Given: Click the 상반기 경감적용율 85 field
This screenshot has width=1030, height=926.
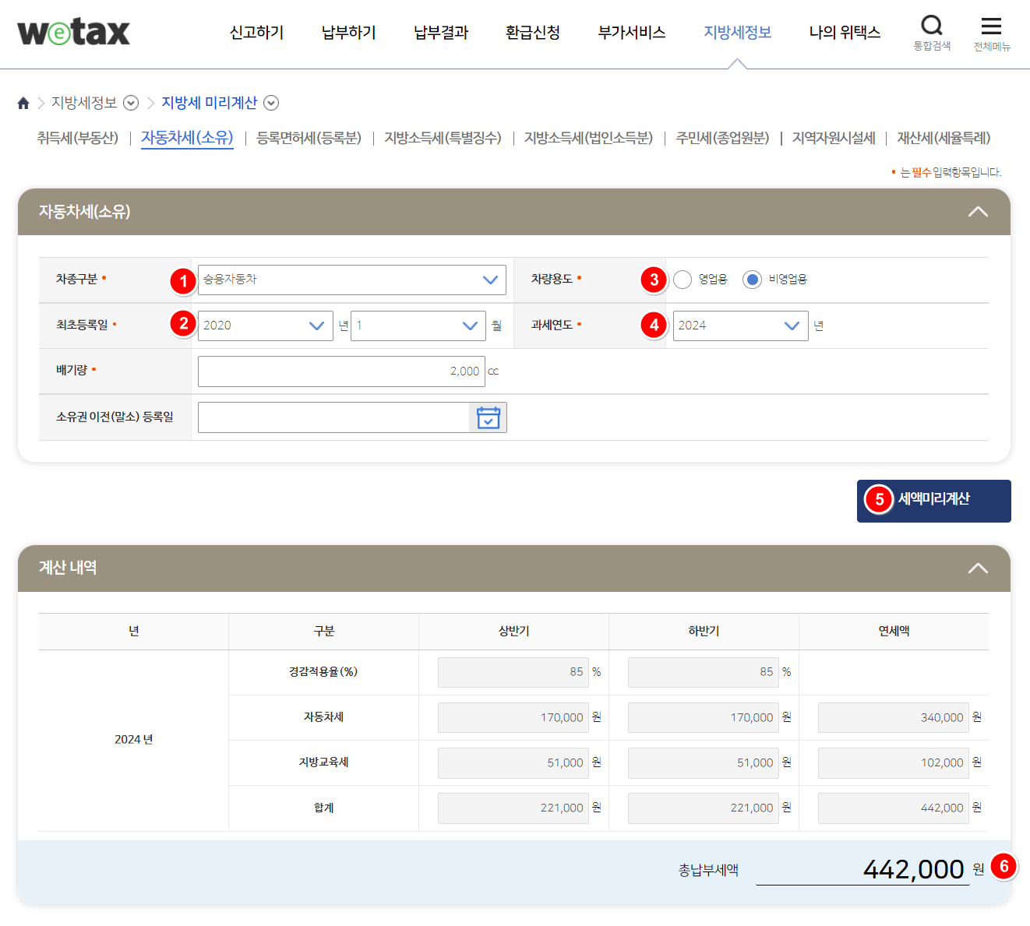Looking at the screenshot, I should (513, 672).
